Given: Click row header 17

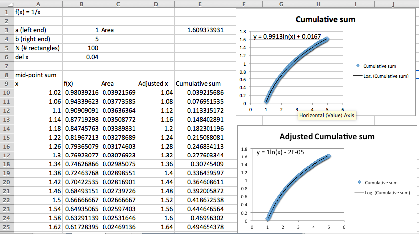Looking at the screenshot, I should point(6,155).
